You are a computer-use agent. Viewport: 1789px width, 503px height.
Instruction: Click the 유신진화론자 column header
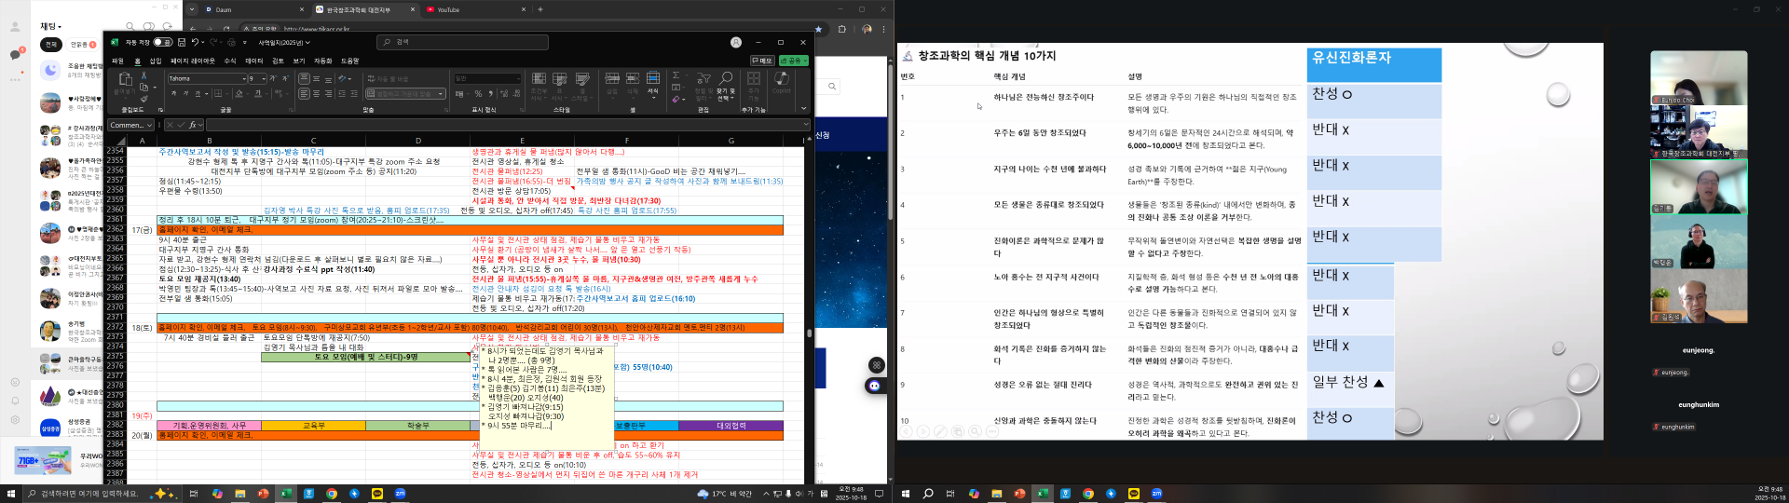(1373, 64)
